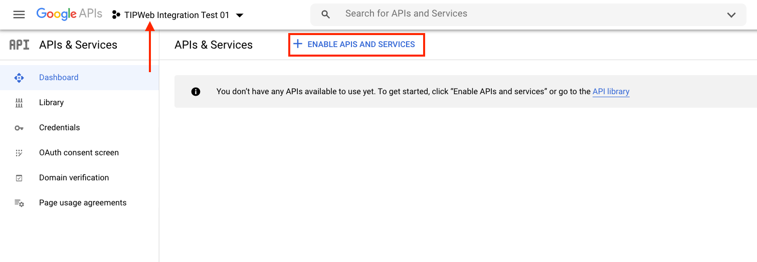
Task: Select the Dashboard icon in sidebar
Action: click(x=19, y=78)
